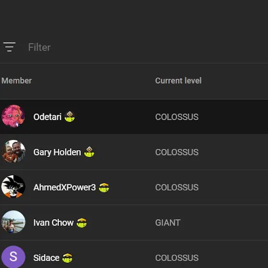Open Sidace's purple letter S avatar
268x268 pixels.
click(x=13, y=257)
